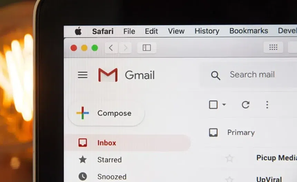Open the Bookmarks menu
297x182 pixels.
(249, 31)
